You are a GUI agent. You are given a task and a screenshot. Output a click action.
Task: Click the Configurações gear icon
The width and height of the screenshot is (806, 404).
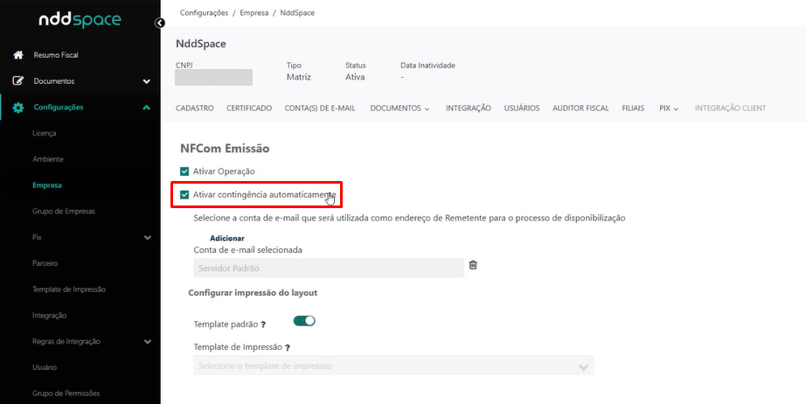(17, 108)
